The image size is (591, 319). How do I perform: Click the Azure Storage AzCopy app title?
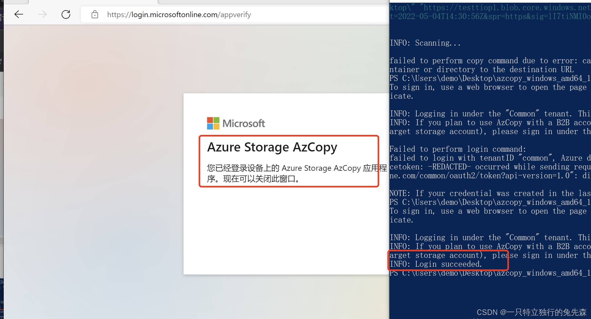pos(273,147)
